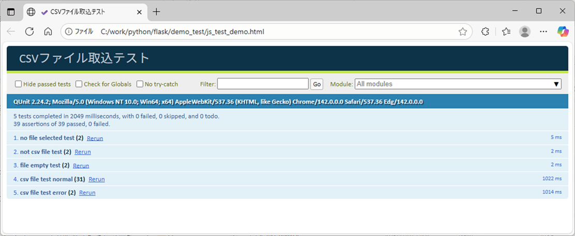Click inside the Filter text field
This screenshot has width=575, height=236.
tap(262, 84)
